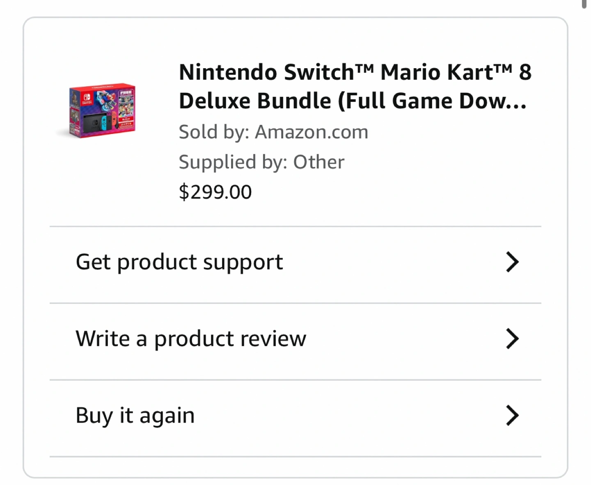Click the Deluxe Bundle truncated title line
The image size is (591, 485).
click(x=352, y=101)
